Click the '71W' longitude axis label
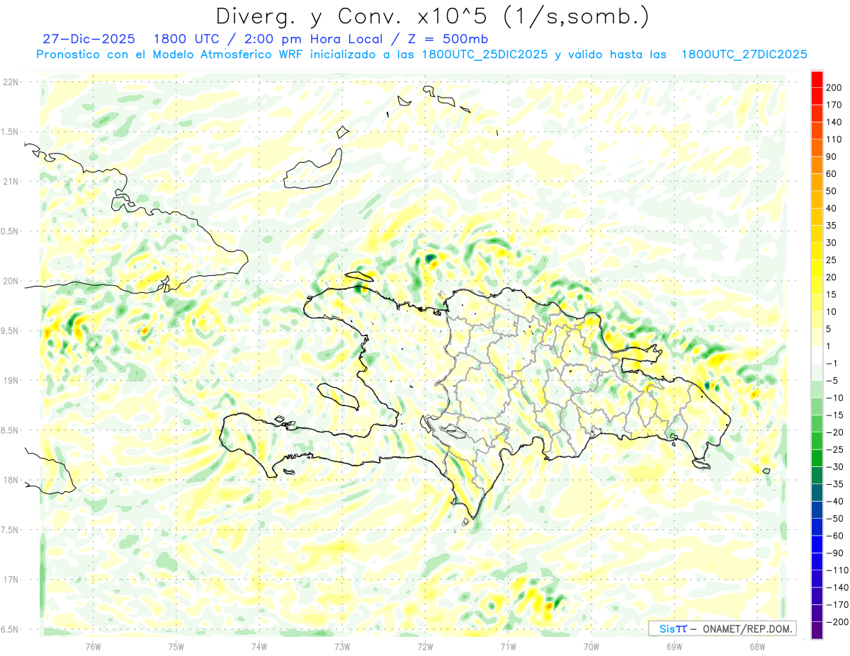The height and width of the screenshot is (656, 850). (508, 646)
